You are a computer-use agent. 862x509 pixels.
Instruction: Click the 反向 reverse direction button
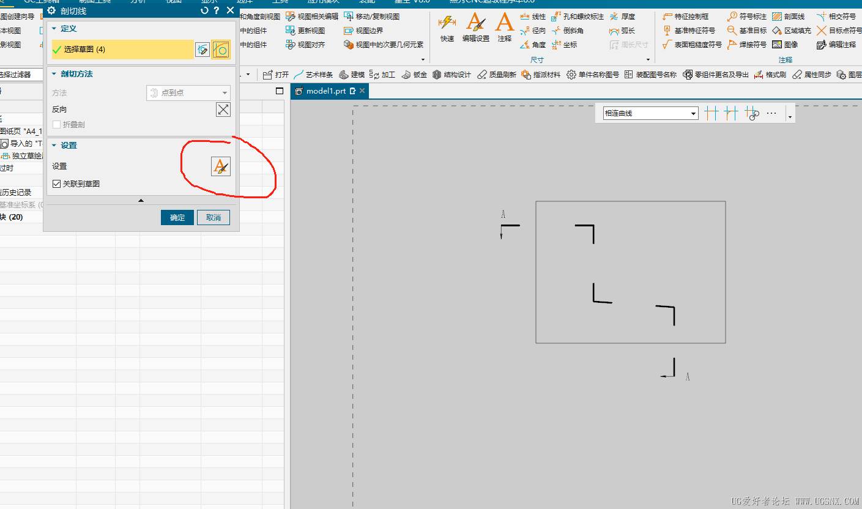(x=223, y=110)
